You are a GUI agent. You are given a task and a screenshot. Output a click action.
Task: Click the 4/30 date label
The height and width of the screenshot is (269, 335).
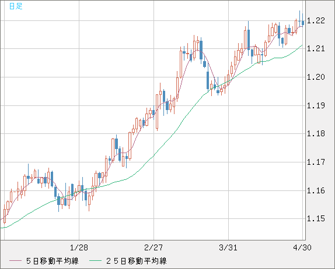(302, 247)
